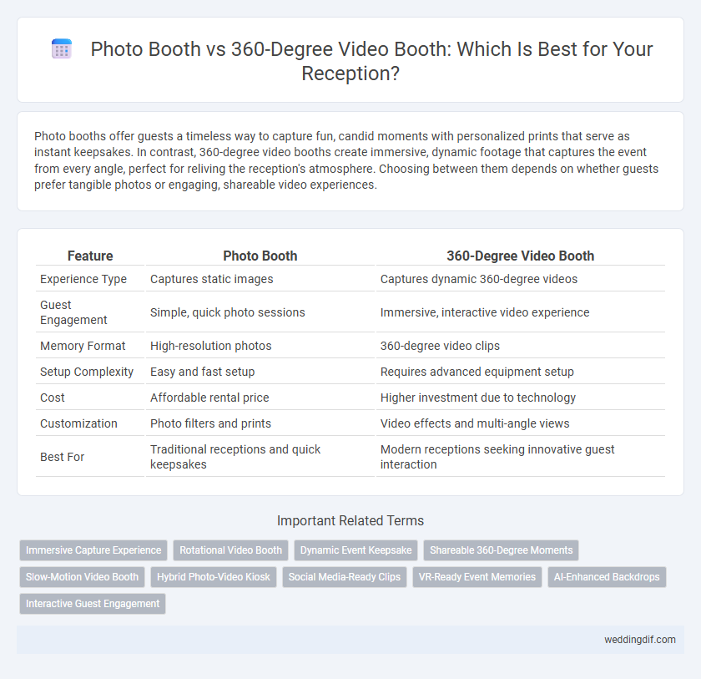This screenshot has width=701, height=679.
Task: Select the 'Photo filters and prints' cell
Action: click(x=260, y=423)
